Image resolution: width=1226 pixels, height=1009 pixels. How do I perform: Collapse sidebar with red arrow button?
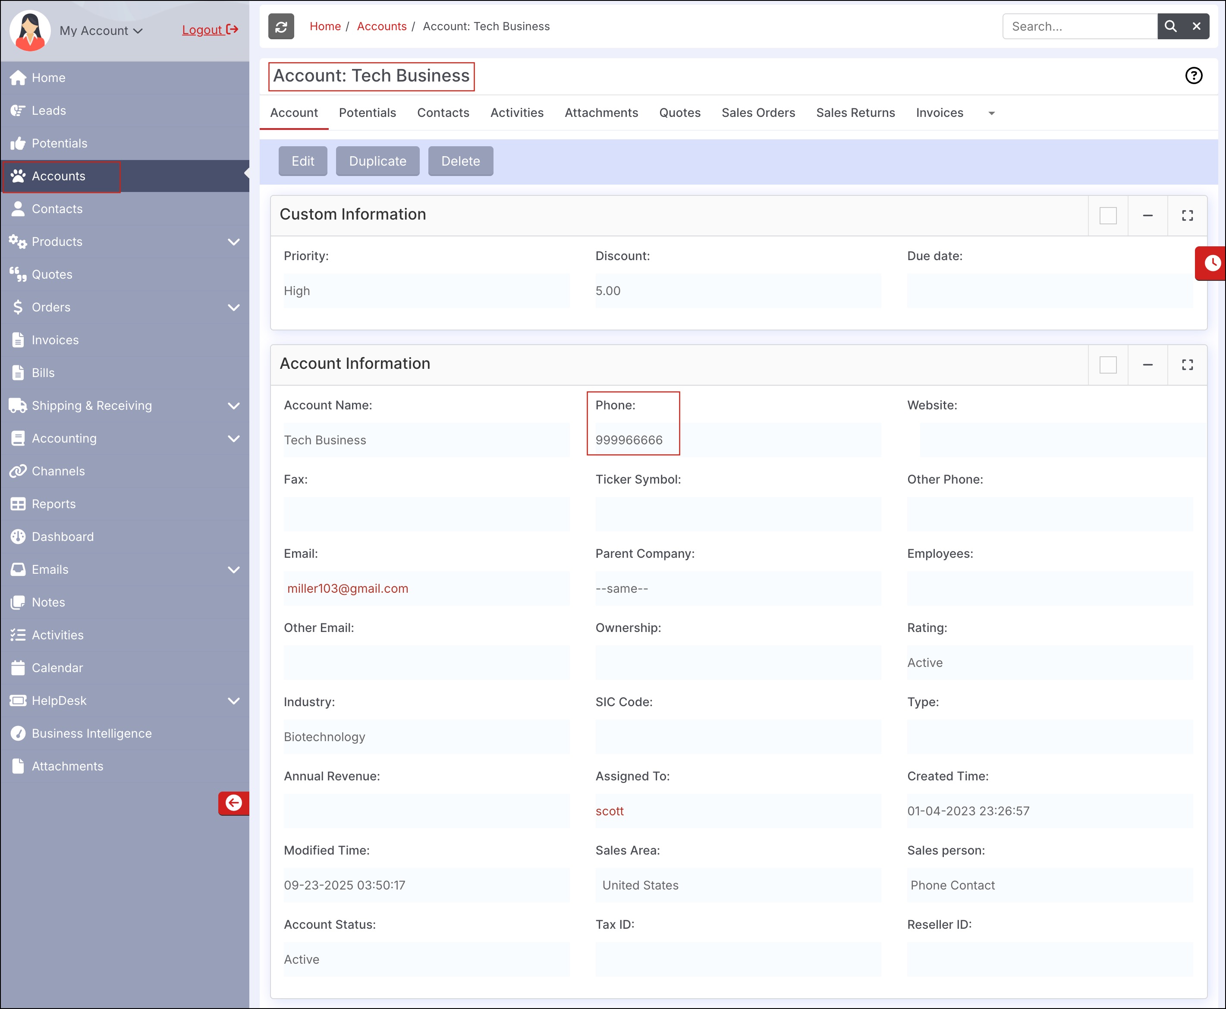(234, 803)
